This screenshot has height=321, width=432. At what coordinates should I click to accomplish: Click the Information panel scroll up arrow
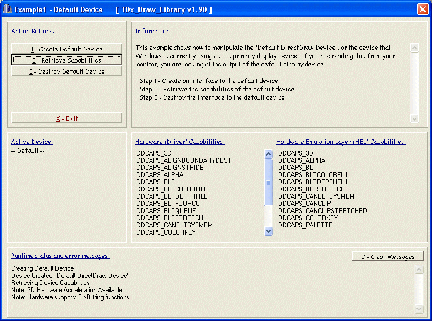coord(415,48)
